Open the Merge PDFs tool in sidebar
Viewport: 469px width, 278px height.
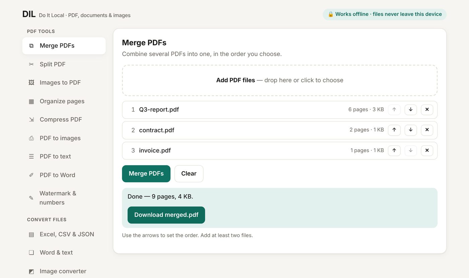click(x=64, y=46)
